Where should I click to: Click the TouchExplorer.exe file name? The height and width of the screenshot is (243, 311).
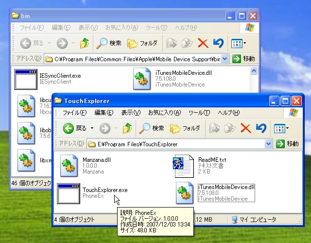[x=105, y=190]
